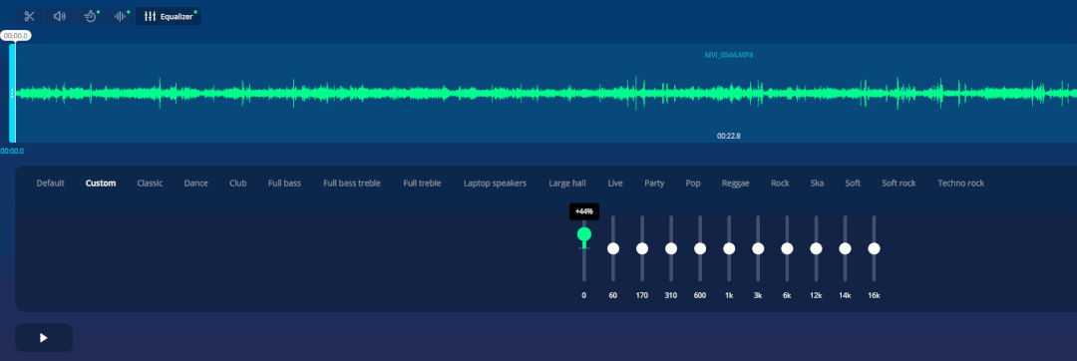Click the green preamp slider knob

(x=584, y=234)
